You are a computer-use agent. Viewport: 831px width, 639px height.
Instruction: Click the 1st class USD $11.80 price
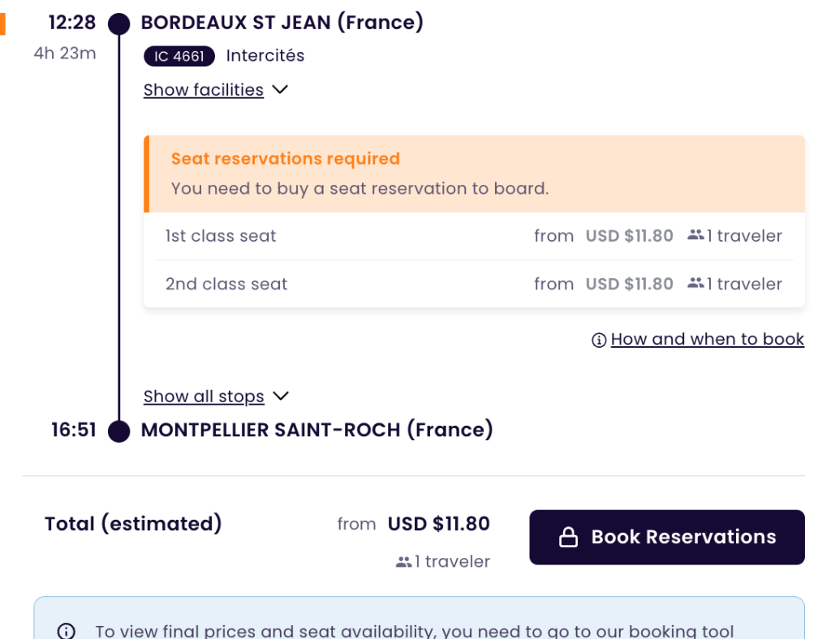click(x=629, y=236)
